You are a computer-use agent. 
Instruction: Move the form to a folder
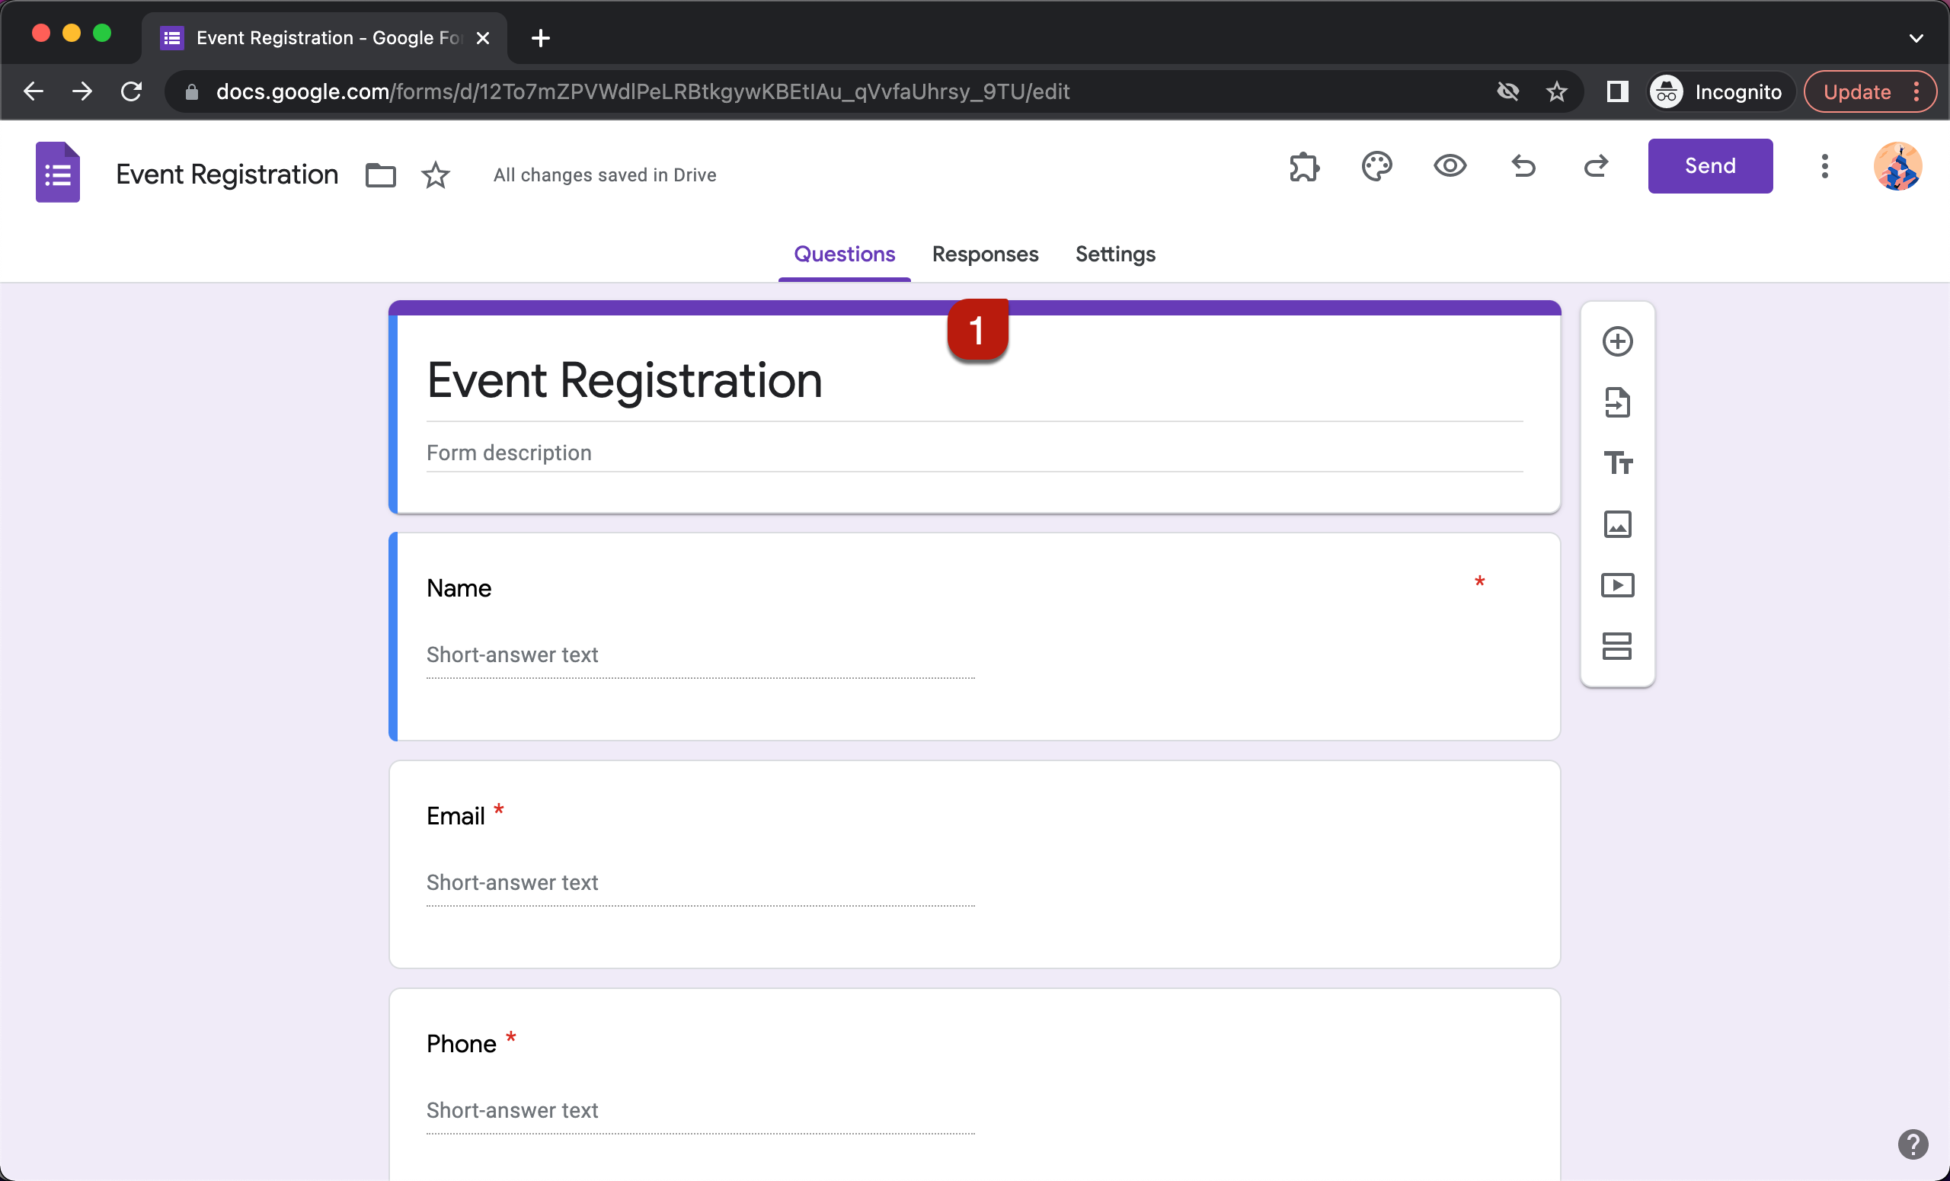pos(380,174)
